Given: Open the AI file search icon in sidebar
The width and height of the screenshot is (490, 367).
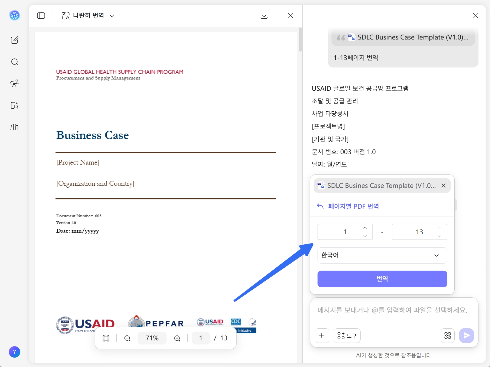Looking at the screenshot, I should pyautogui.click(x=15, y=105).
